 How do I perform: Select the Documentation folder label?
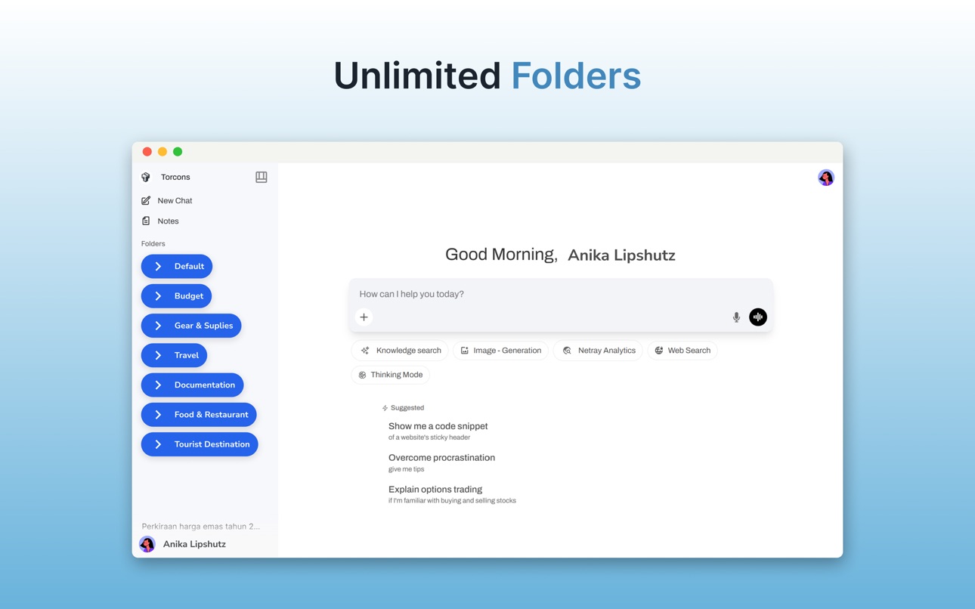click(x=205, y=385)
